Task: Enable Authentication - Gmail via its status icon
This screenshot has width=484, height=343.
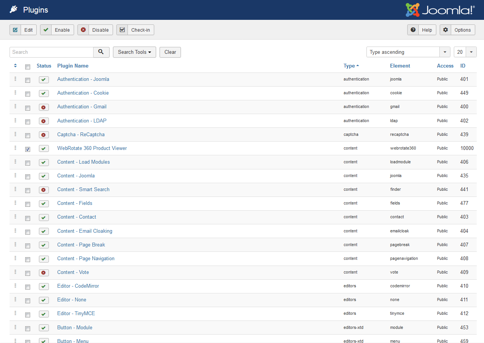Action: pyautogui.click(x=44, y=107)
